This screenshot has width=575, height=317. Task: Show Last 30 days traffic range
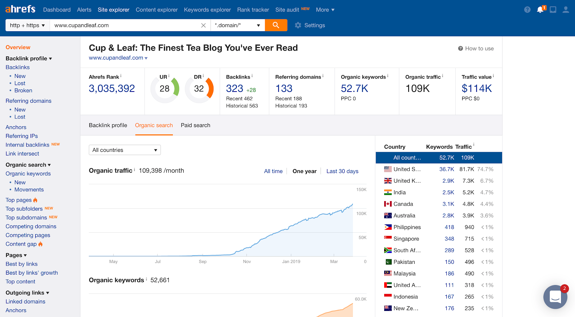pyautogui.click(x=342, y=171)
